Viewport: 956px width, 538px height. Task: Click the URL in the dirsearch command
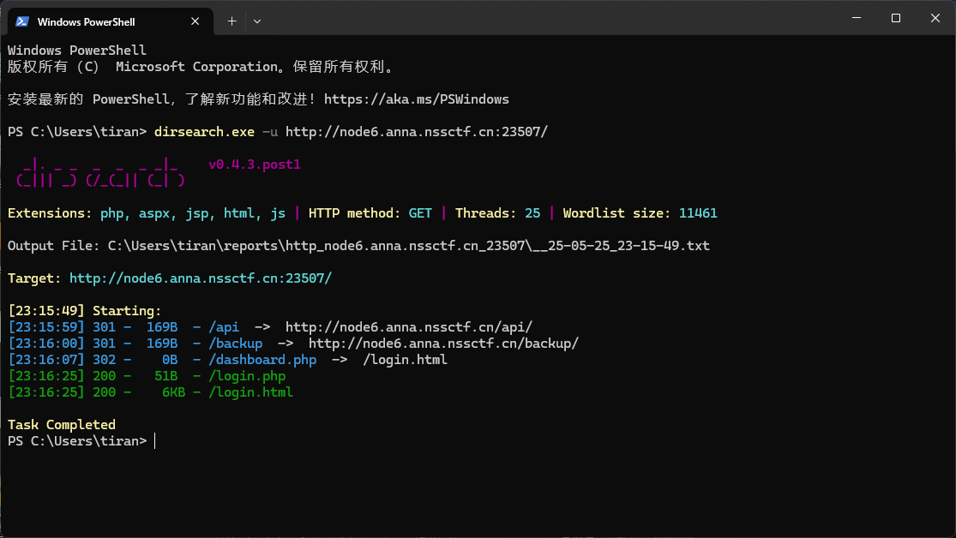416,132
